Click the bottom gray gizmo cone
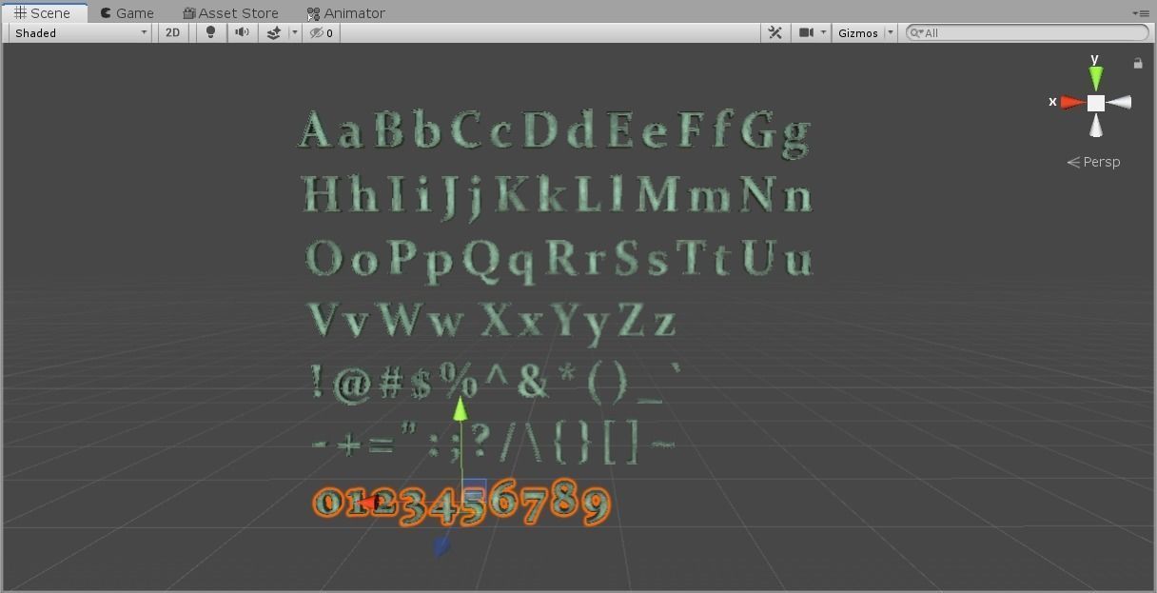 pos(1096,126)
